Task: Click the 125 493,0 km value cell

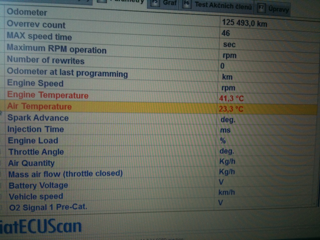Action: 244,23
